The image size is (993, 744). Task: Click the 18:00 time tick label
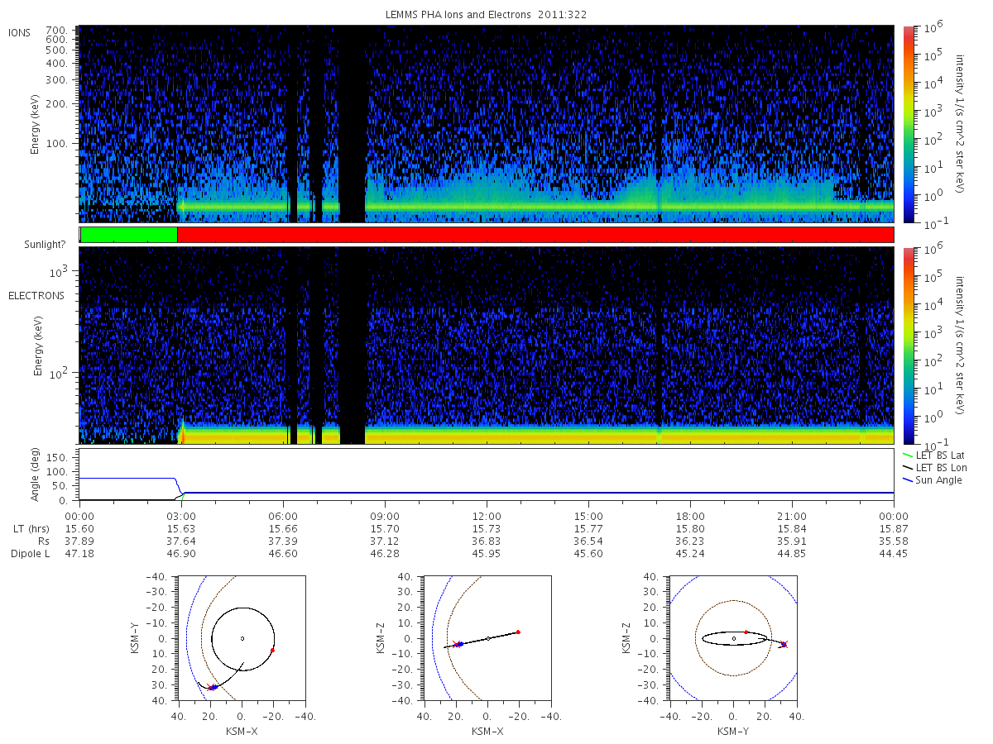pyautogui.click(x=690, y=517)
